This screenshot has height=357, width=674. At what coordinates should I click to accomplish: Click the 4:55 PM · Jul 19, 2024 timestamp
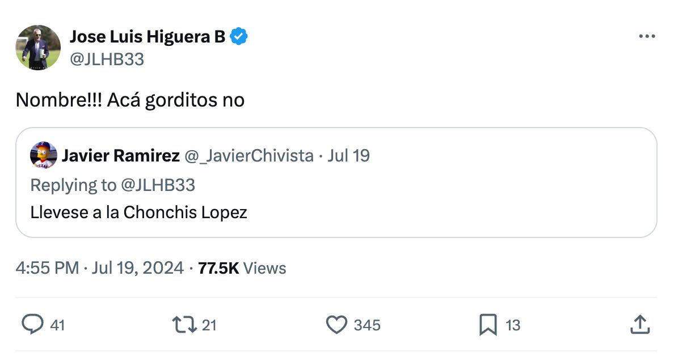[100, 268]
